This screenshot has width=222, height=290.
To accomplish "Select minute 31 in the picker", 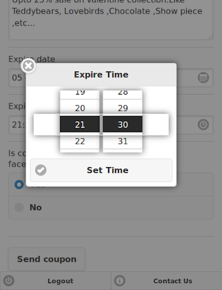I will [x=122, y=141].
